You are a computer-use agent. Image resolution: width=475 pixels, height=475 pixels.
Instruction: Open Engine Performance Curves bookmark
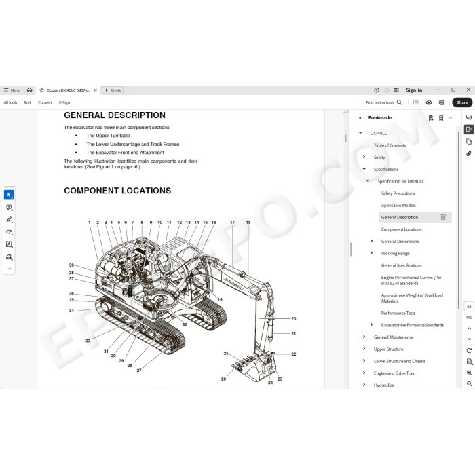click(x=411, y=280)
